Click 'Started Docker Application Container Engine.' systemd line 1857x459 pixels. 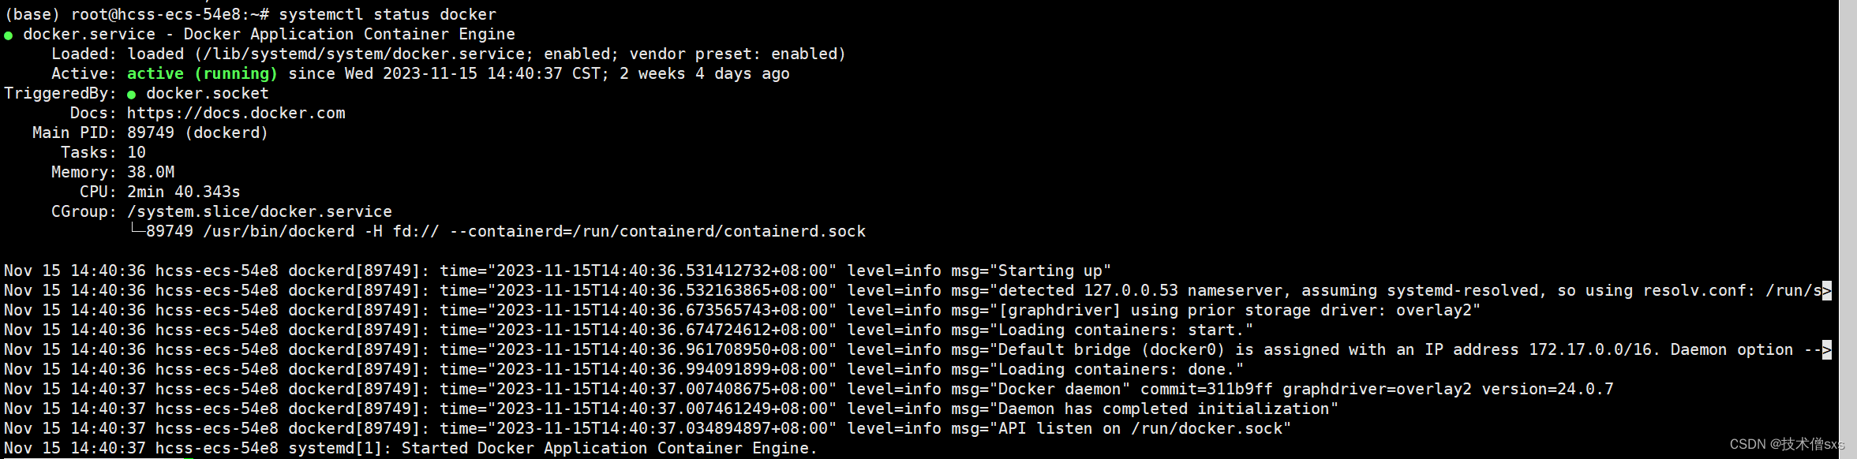(609, 448)
